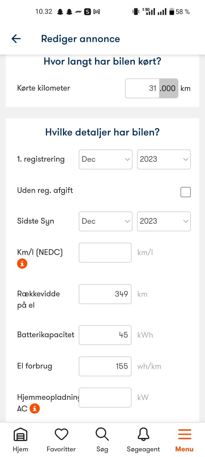Change the Batterikapacitet value

coord(105,335)
